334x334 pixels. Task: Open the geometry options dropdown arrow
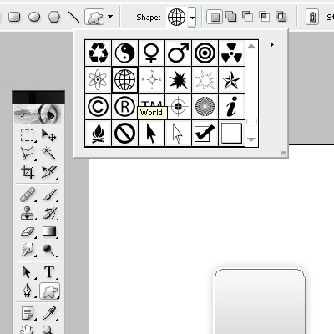click(110, 17)
